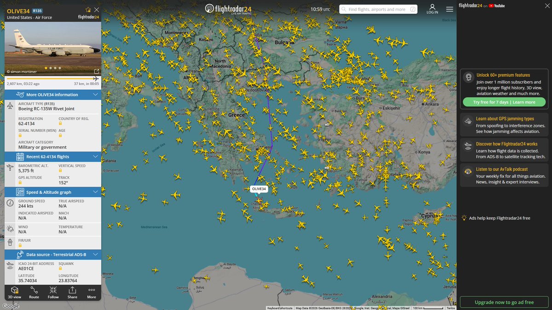Click the airplane icon beside Aircraft Type
The image size is (552, 310).
(x=11, y=106)
